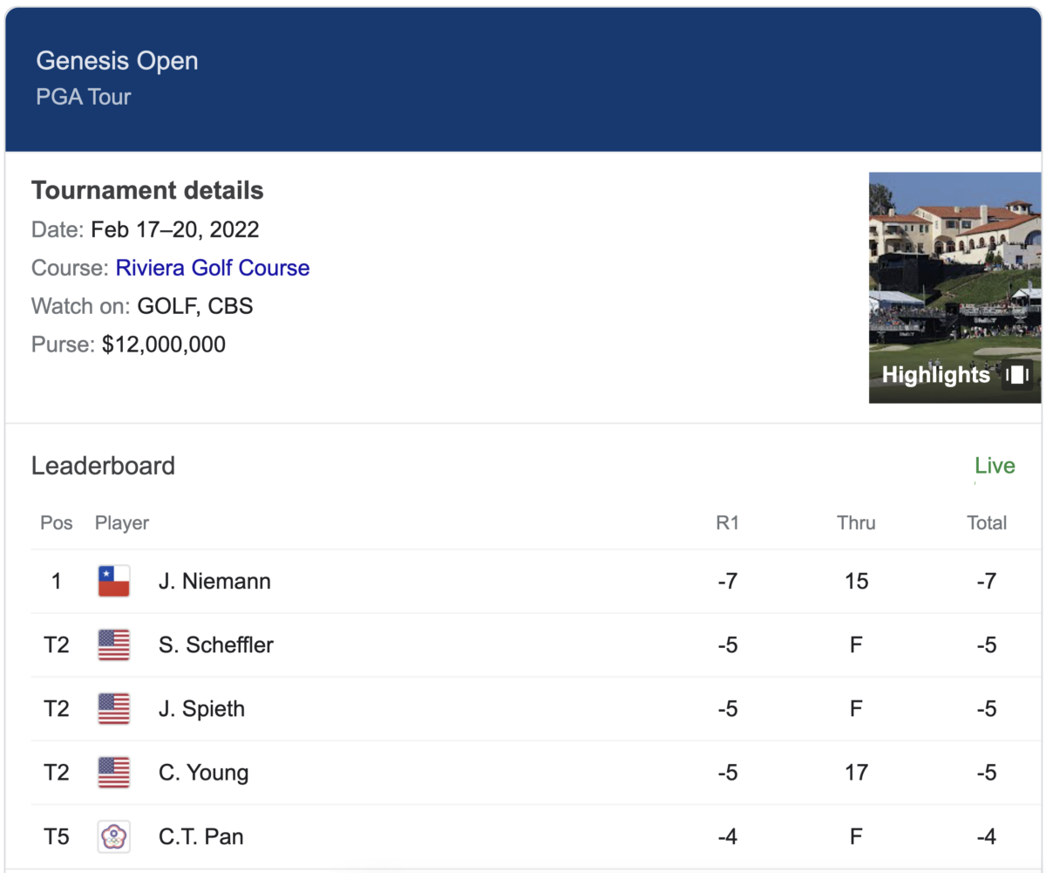The width and height of the screenshot is (1046, 873).
Task: Click the Chinese Taipei flag beside C.T. Pan
Action: (x=114, y=837)
